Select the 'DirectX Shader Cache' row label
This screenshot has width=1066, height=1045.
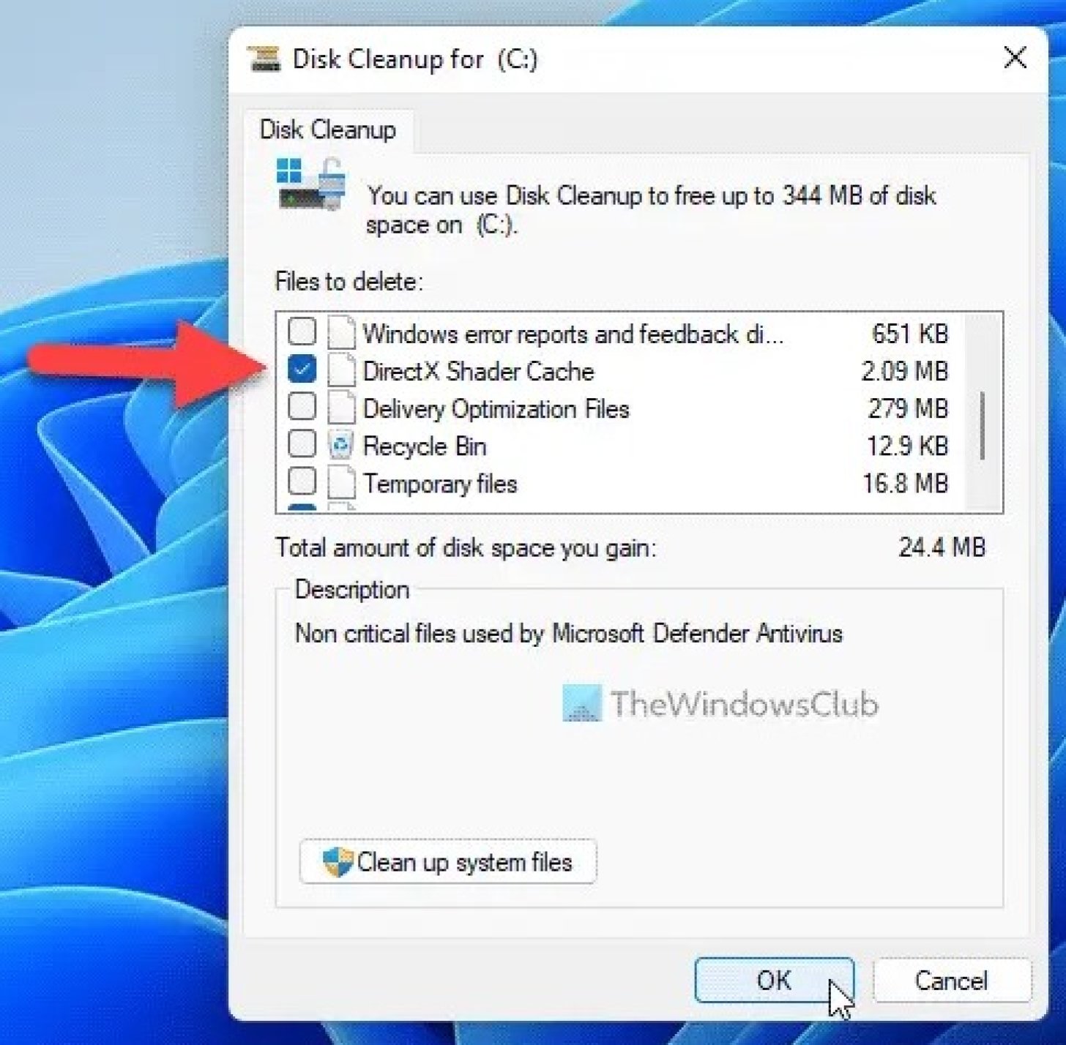(x=478, y=371)
